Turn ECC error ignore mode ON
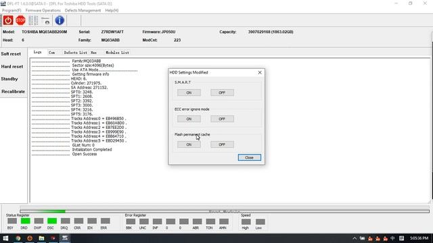433x243 pixels. [x=189, y=119]
